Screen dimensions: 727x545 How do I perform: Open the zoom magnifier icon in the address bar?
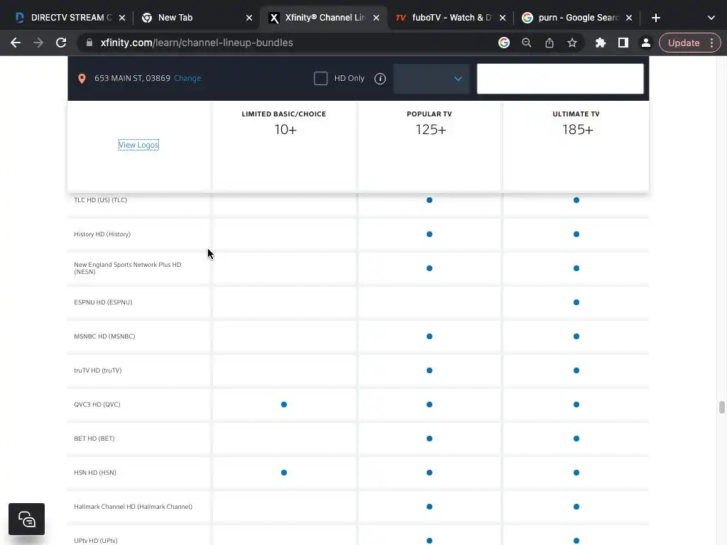click(527, 43)
